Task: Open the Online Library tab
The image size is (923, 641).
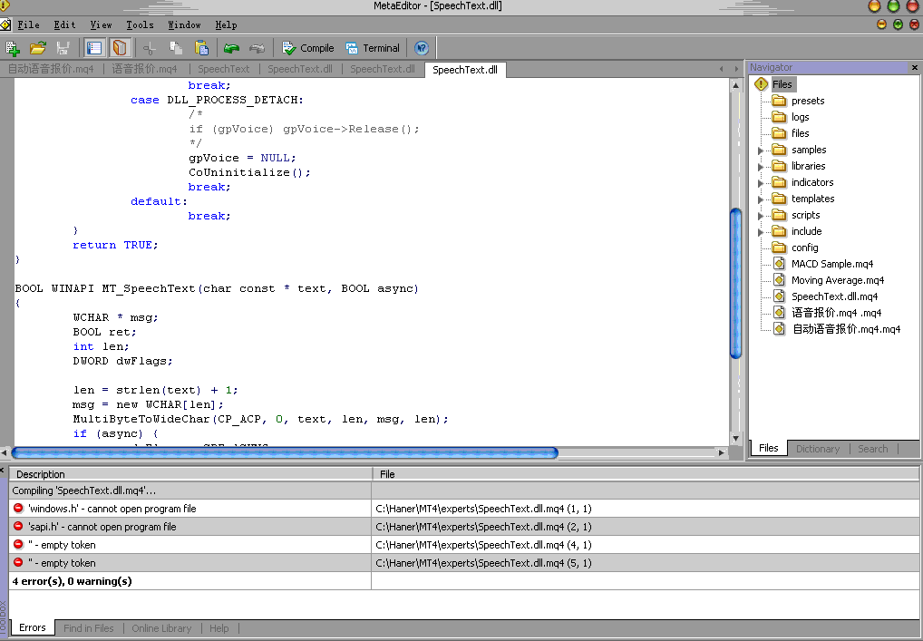Action: coord(161,628)
